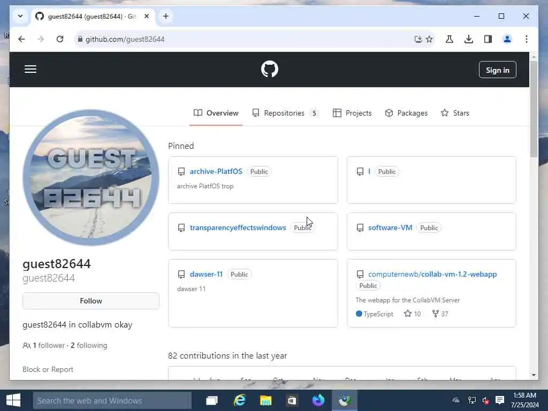Click the install app icon in address bar
The height and width of the screenshot is (411, 548).
click(x=418, y=39)
